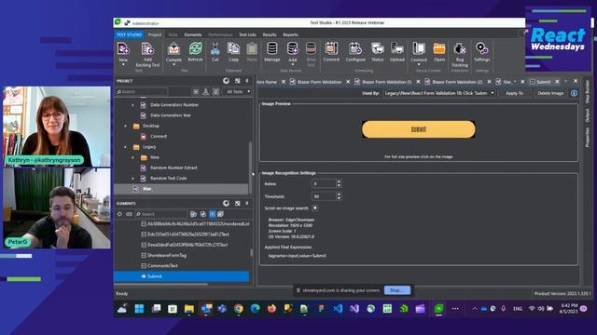Screen dimensions: 597x335
Task: Click the Configure scheduling icon
Action: click(355, 48)
